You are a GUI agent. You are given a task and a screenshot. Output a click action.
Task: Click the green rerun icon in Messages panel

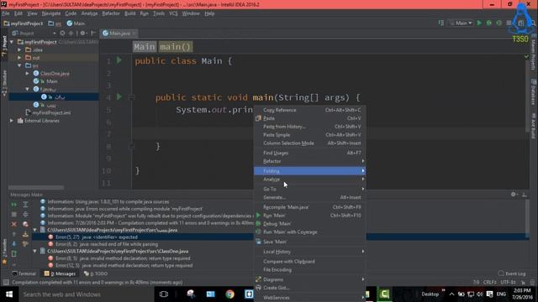14,205
